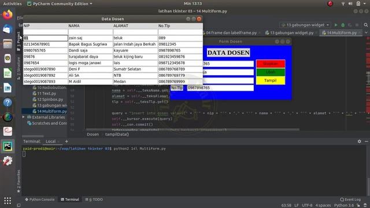The width and height of the screenshot is (370, 208).
Task: Click the Stop square icon in PyCharm toolbar
Action: [x=357, y=25]
